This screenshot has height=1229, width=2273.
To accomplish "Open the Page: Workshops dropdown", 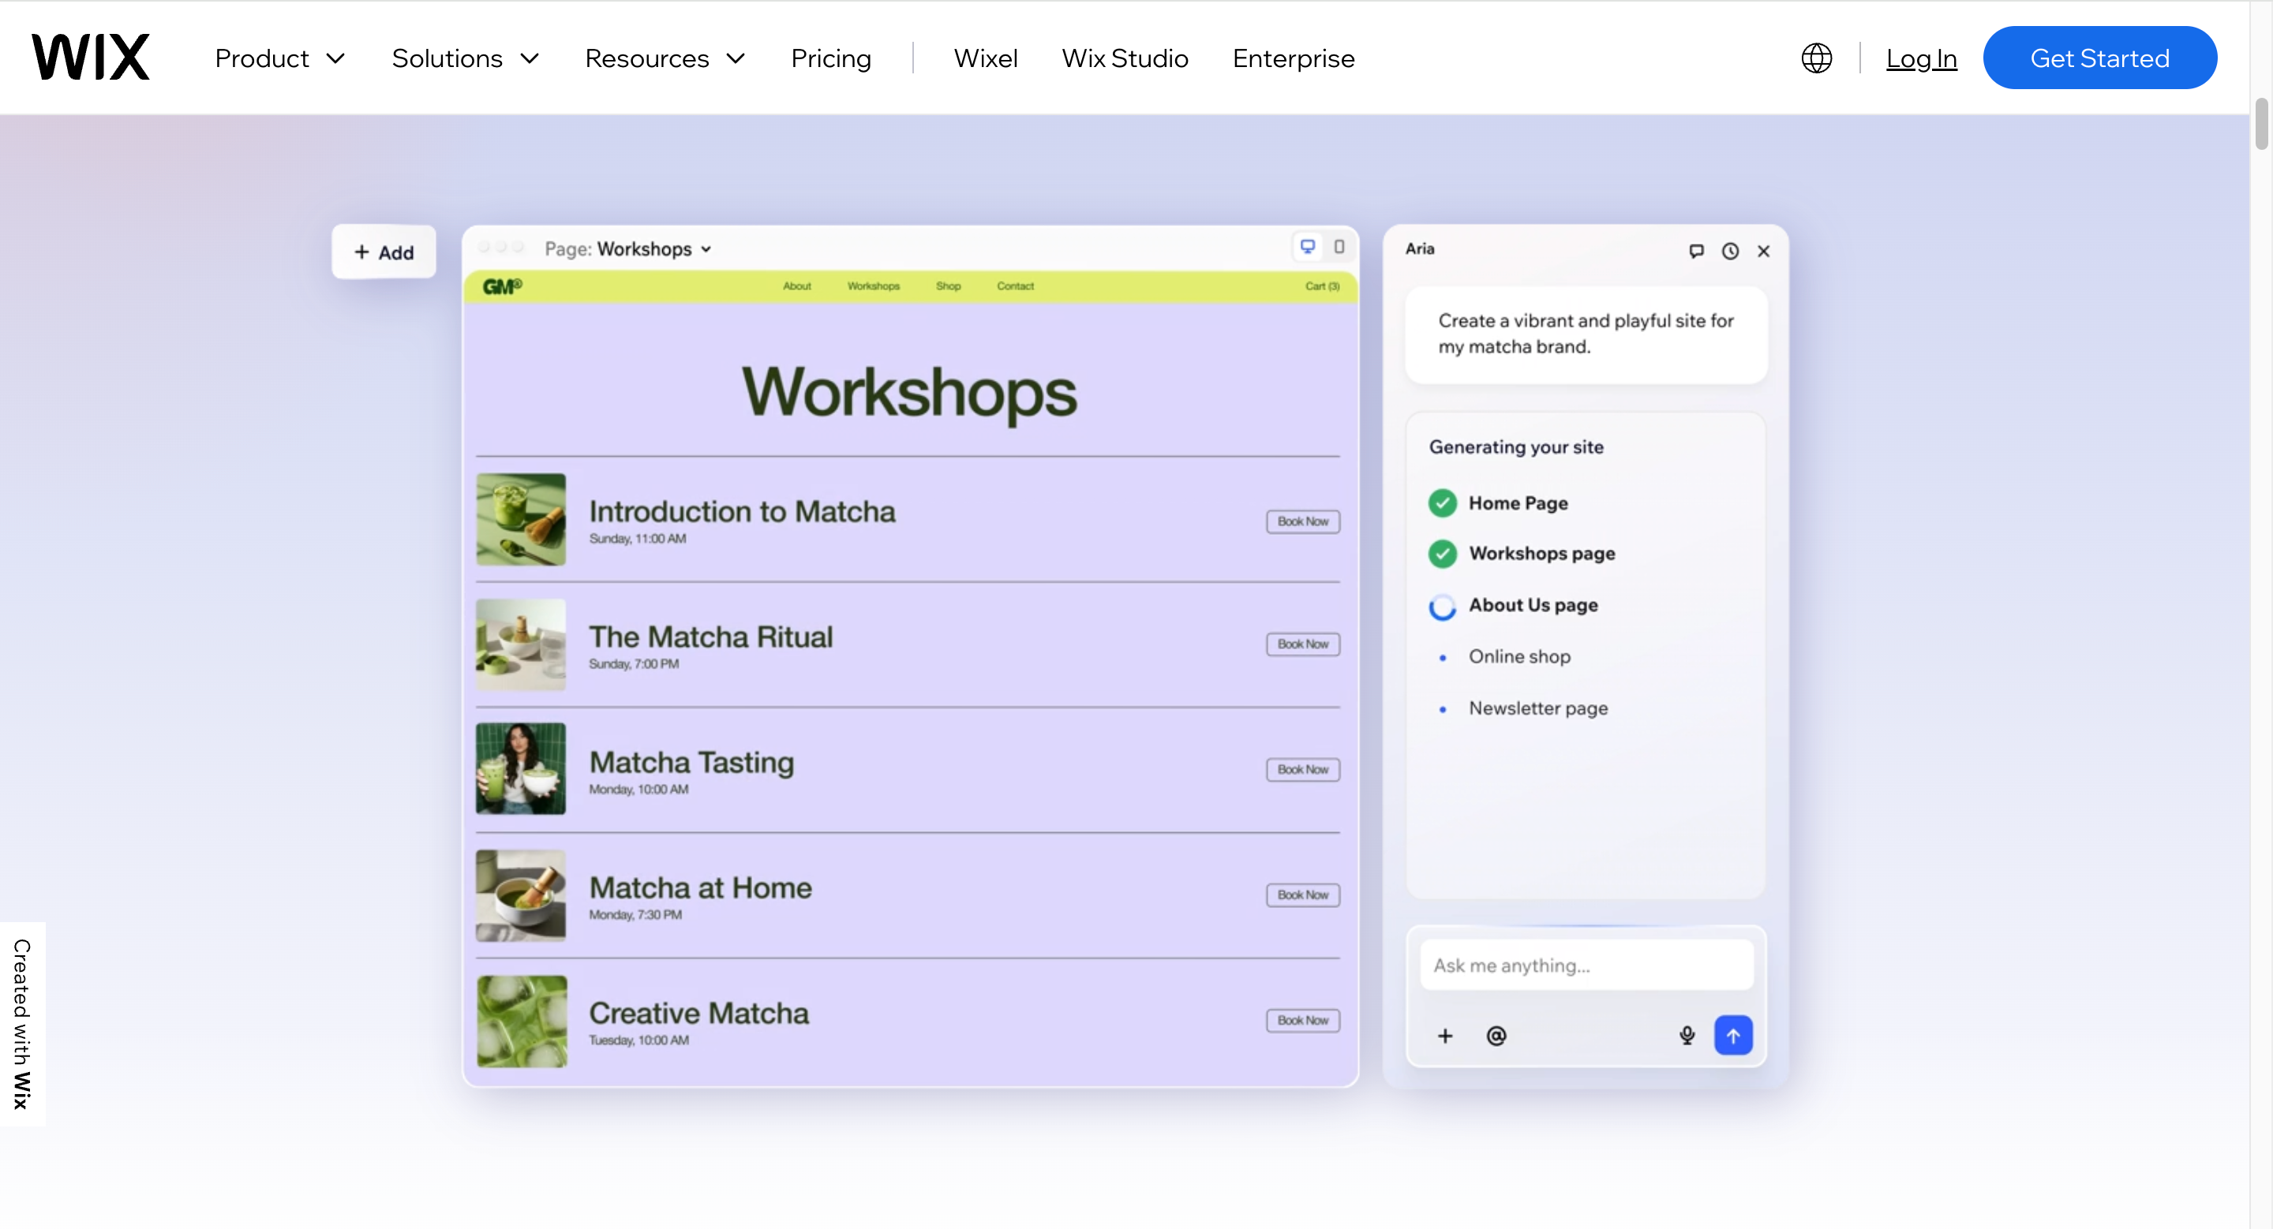I will click(x=627, y=248).
